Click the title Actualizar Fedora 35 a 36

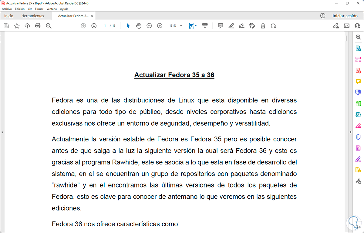tap(174, 75)
